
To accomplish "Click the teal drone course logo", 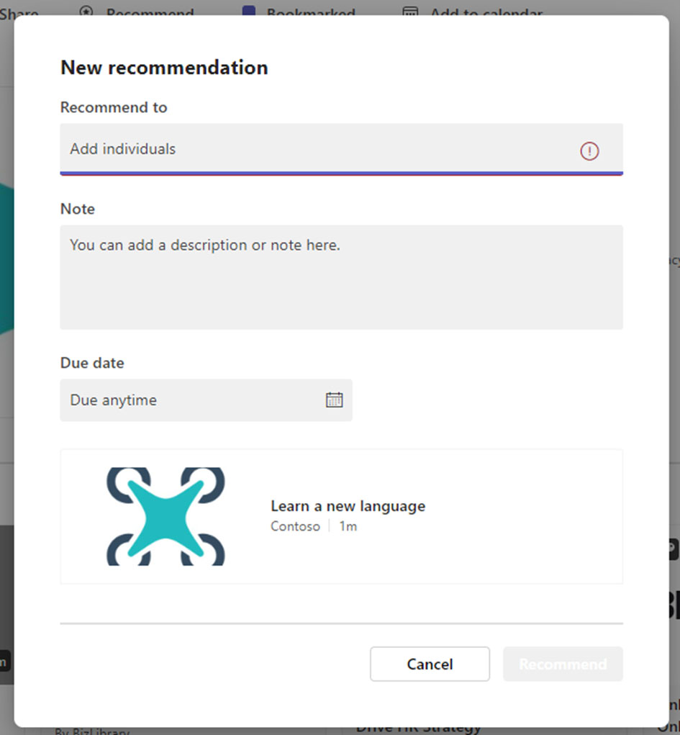I will click(x=166, y=516).
